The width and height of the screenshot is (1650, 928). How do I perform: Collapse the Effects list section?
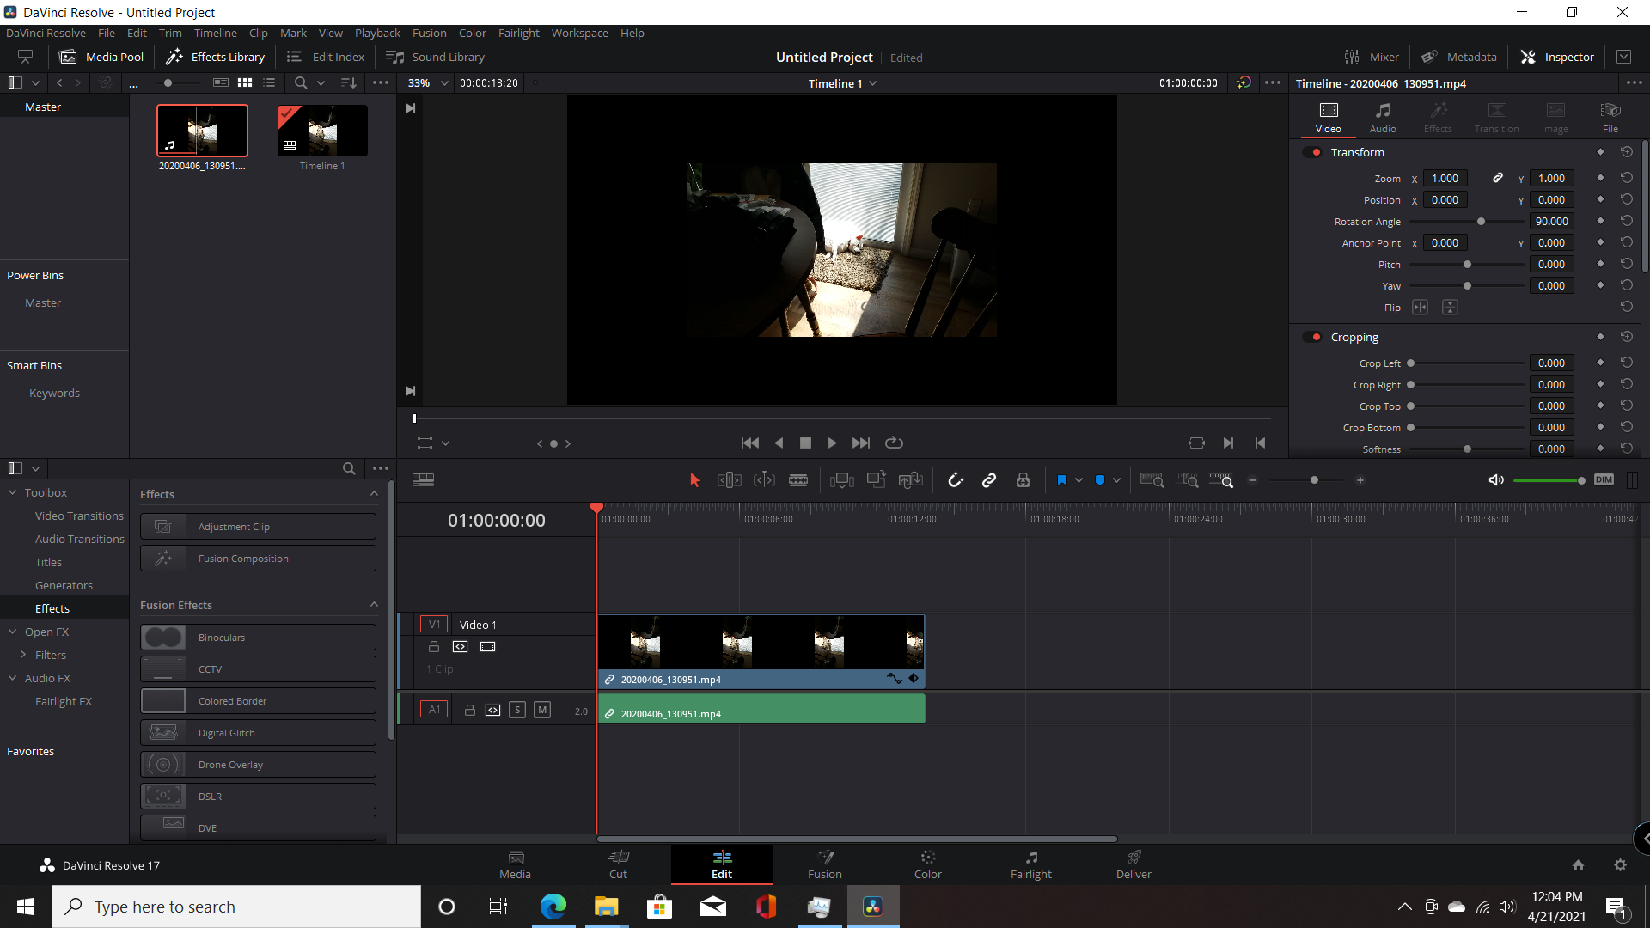[x=374, y=494]
